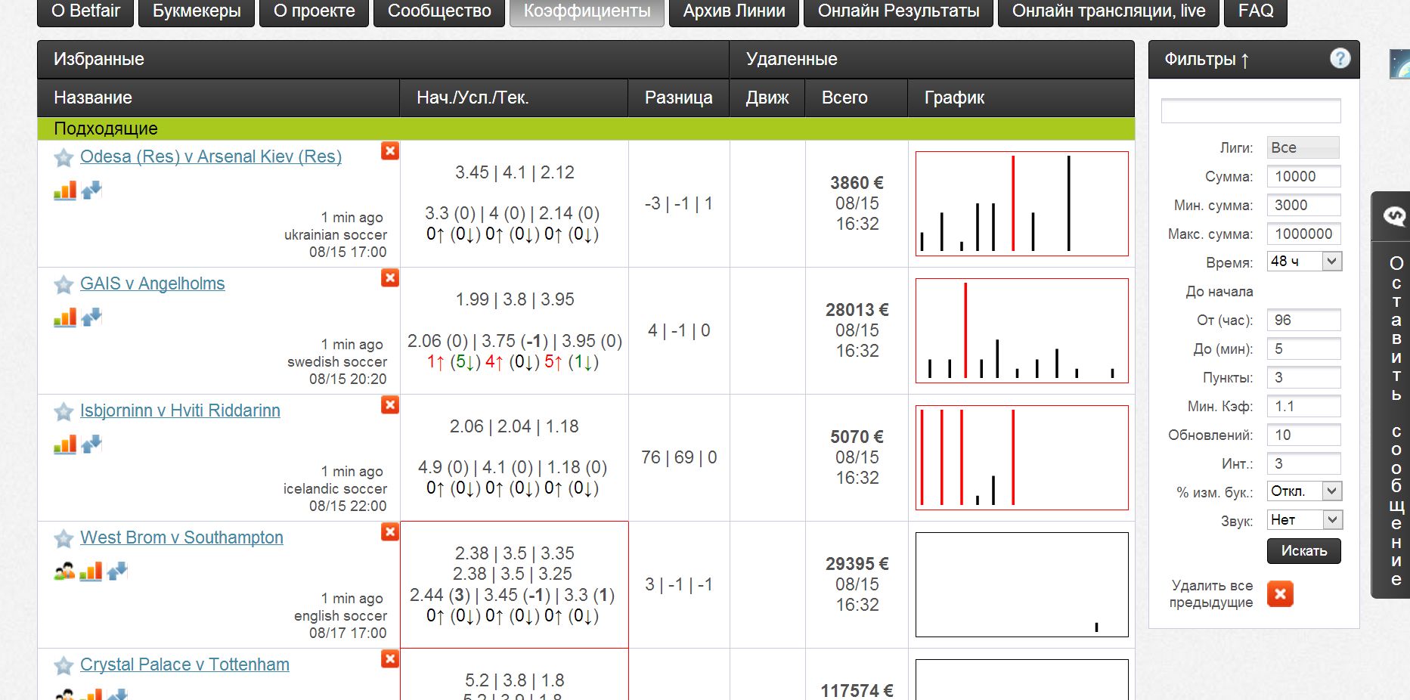
Task: Open GAIS v Angelholms link
Action: click(x=152, y=283)
